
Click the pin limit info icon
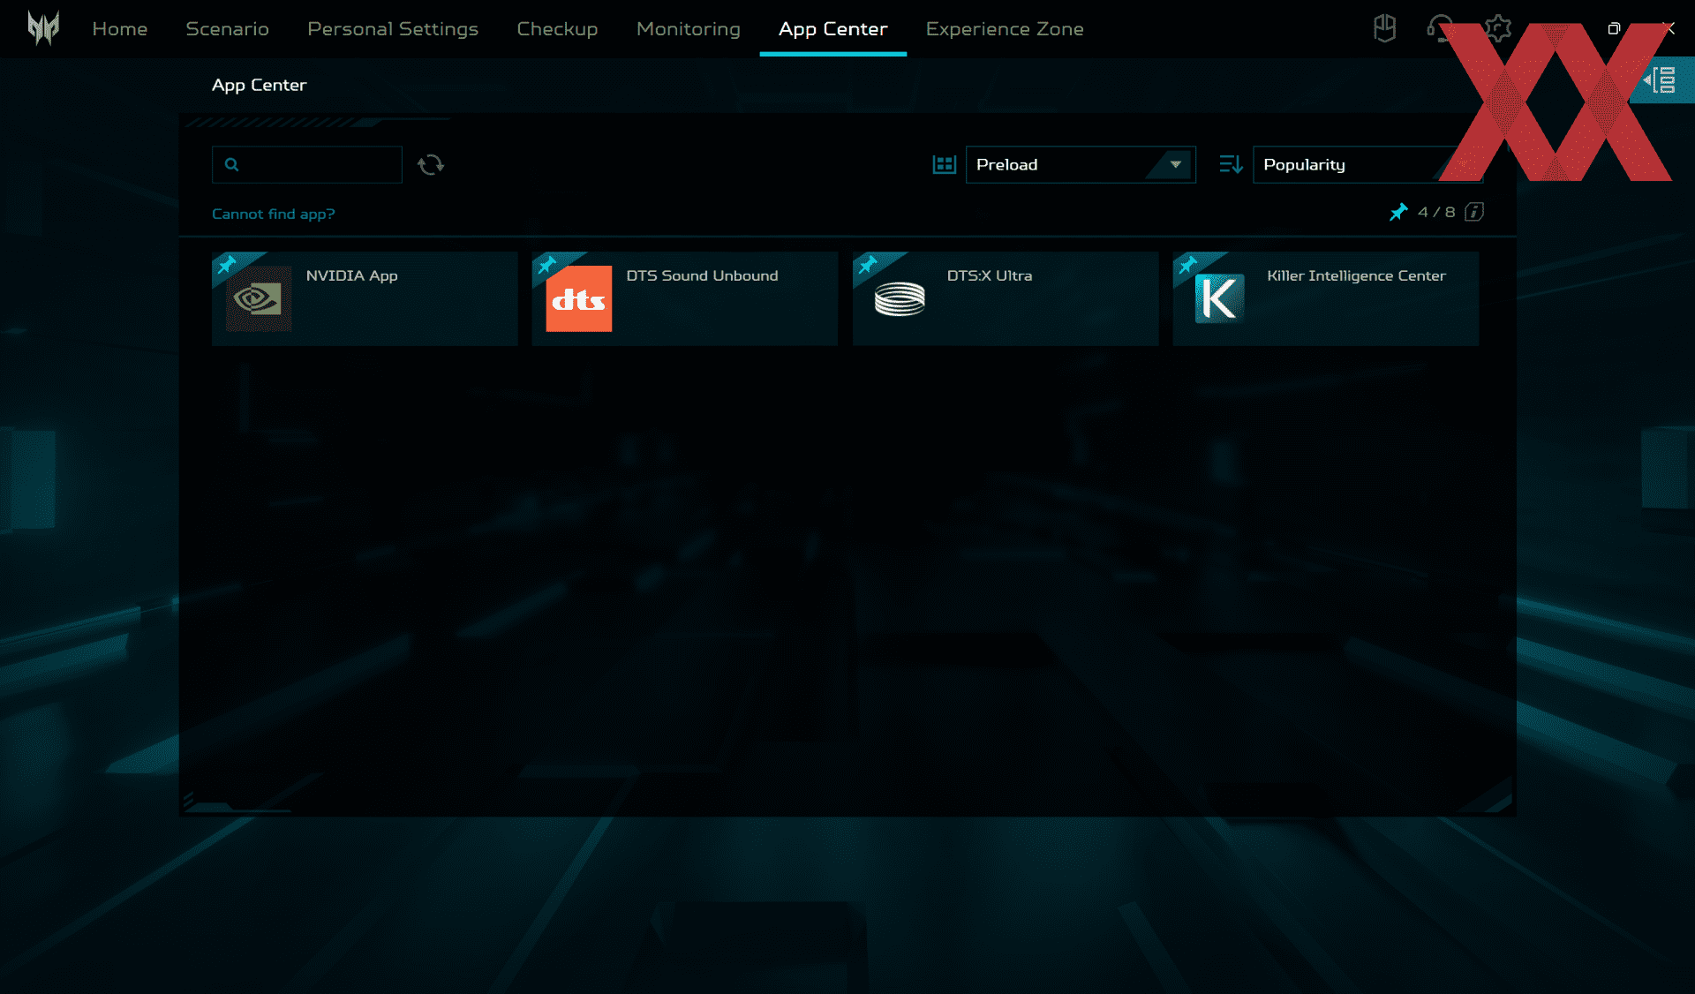1474,212
